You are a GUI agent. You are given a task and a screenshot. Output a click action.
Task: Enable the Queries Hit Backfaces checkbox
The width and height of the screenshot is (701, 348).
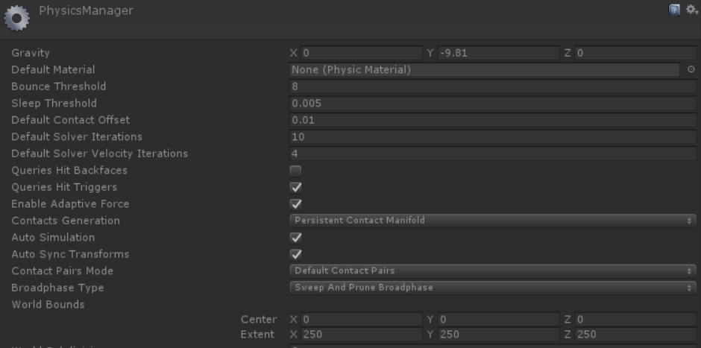296,171
